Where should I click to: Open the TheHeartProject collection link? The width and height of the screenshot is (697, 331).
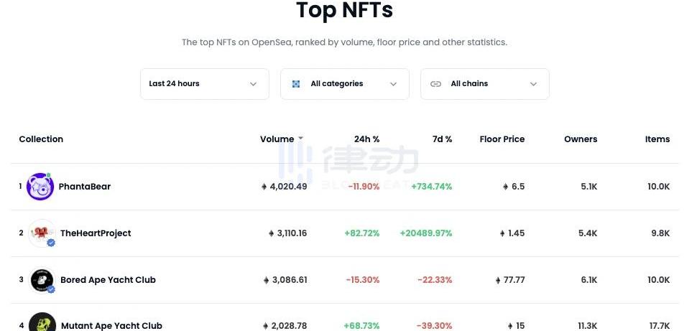tap(96, 233)
